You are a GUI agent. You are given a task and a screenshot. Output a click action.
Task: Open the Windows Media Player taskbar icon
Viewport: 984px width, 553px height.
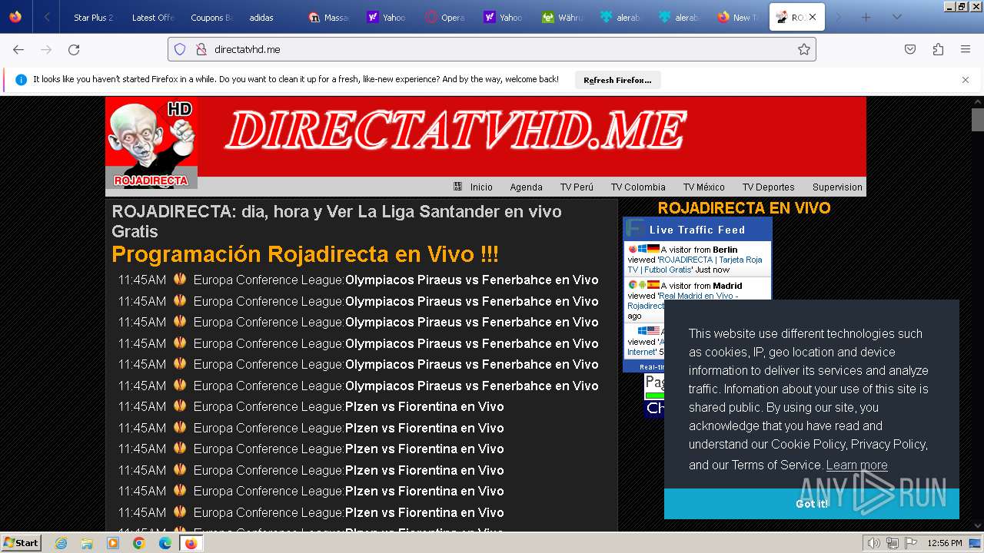(113, 543)
